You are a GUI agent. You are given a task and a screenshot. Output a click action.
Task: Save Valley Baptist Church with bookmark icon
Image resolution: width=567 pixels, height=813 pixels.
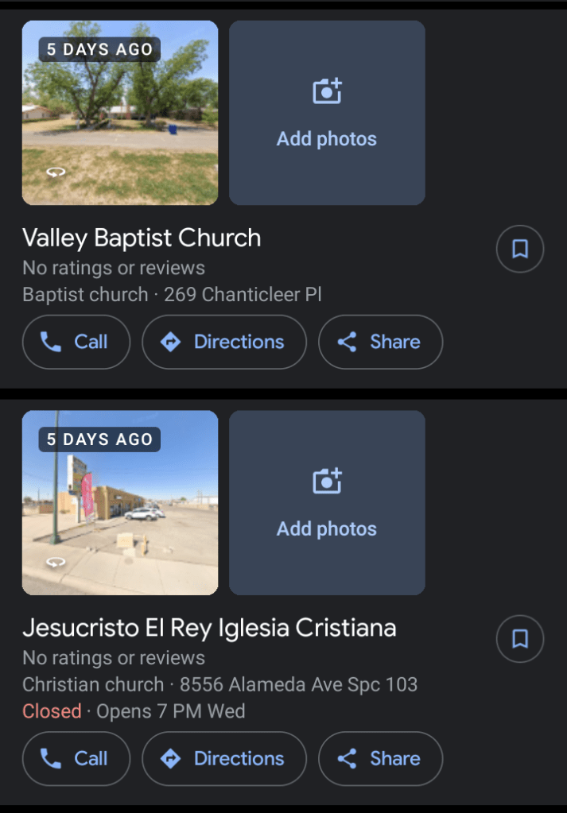tap(520, 250)
